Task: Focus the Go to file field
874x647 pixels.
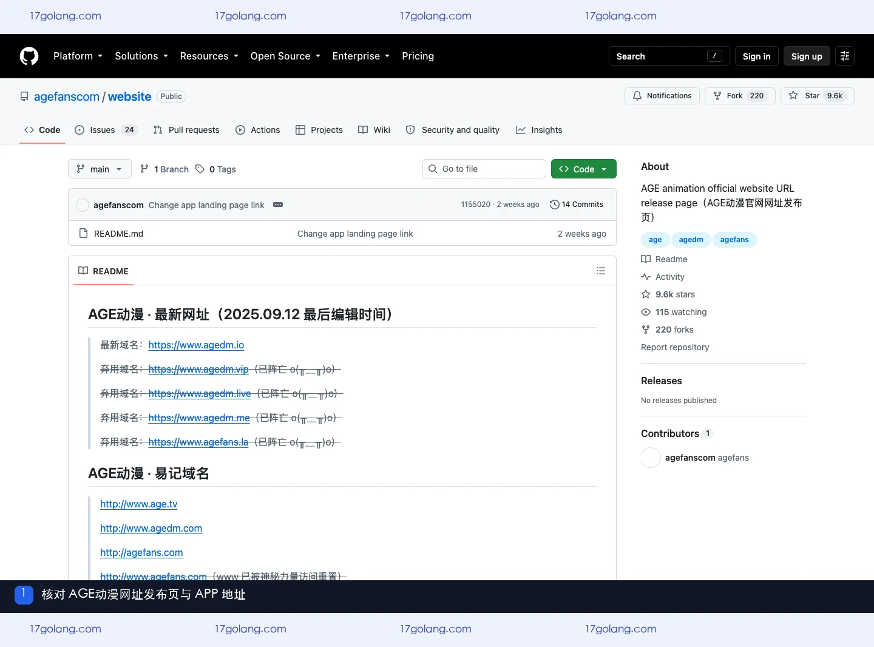Action: pos(484,169)
